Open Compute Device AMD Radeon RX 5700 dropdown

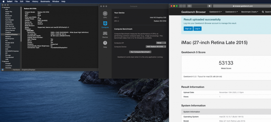point(156,47)
